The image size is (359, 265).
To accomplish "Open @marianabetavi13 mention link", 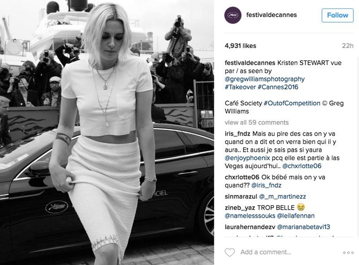I will point(304,227).
